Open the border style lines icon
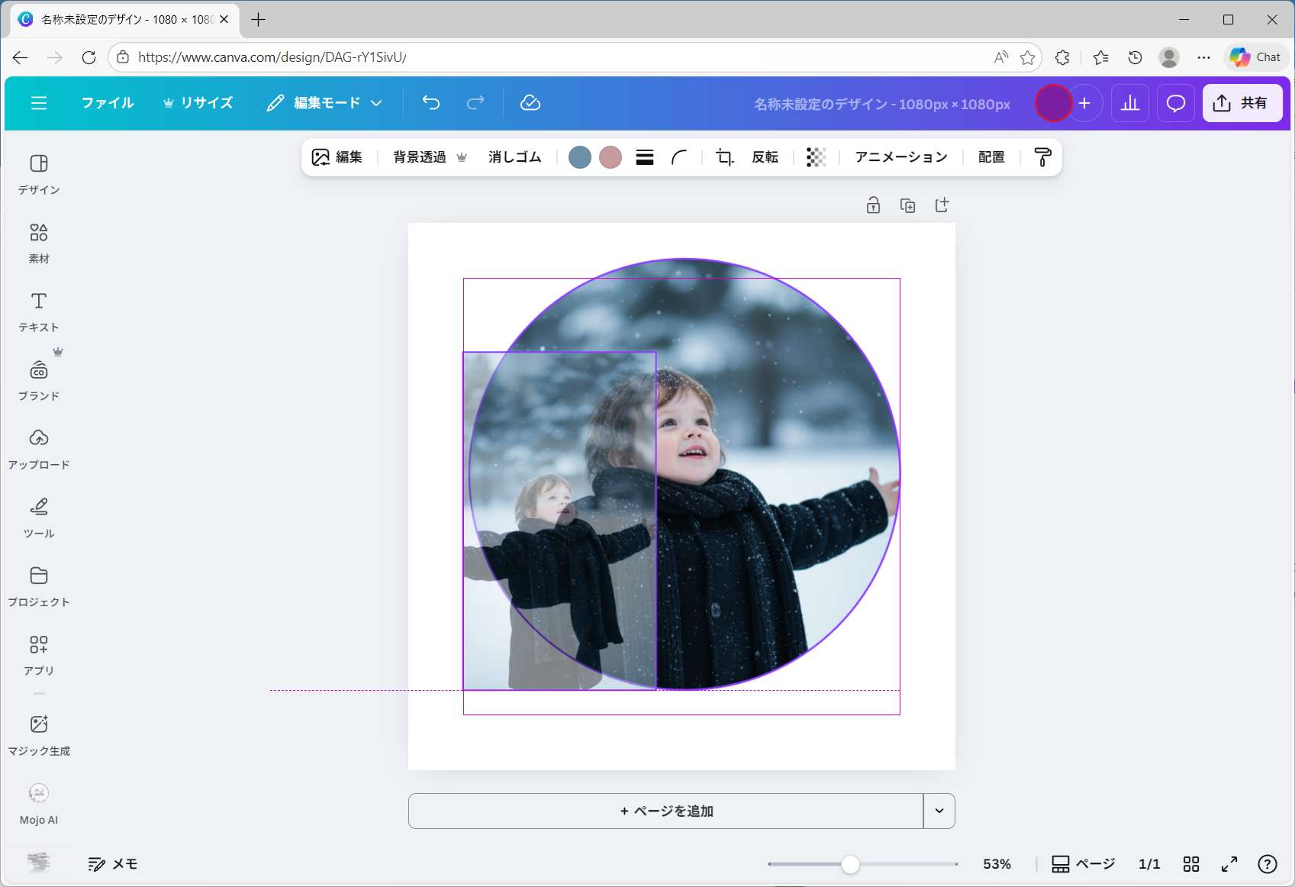The height and width of the screenshot is (887, 1295). (645, 157)
